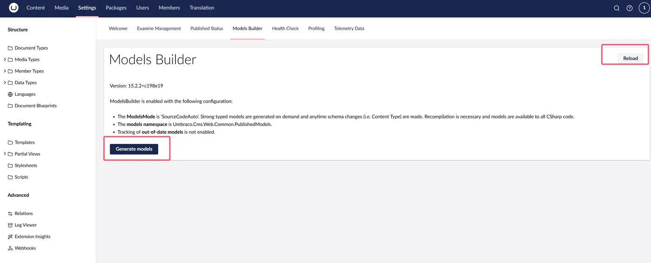Switch to the Health Check tab
The image size is (651, 263).
286,28
